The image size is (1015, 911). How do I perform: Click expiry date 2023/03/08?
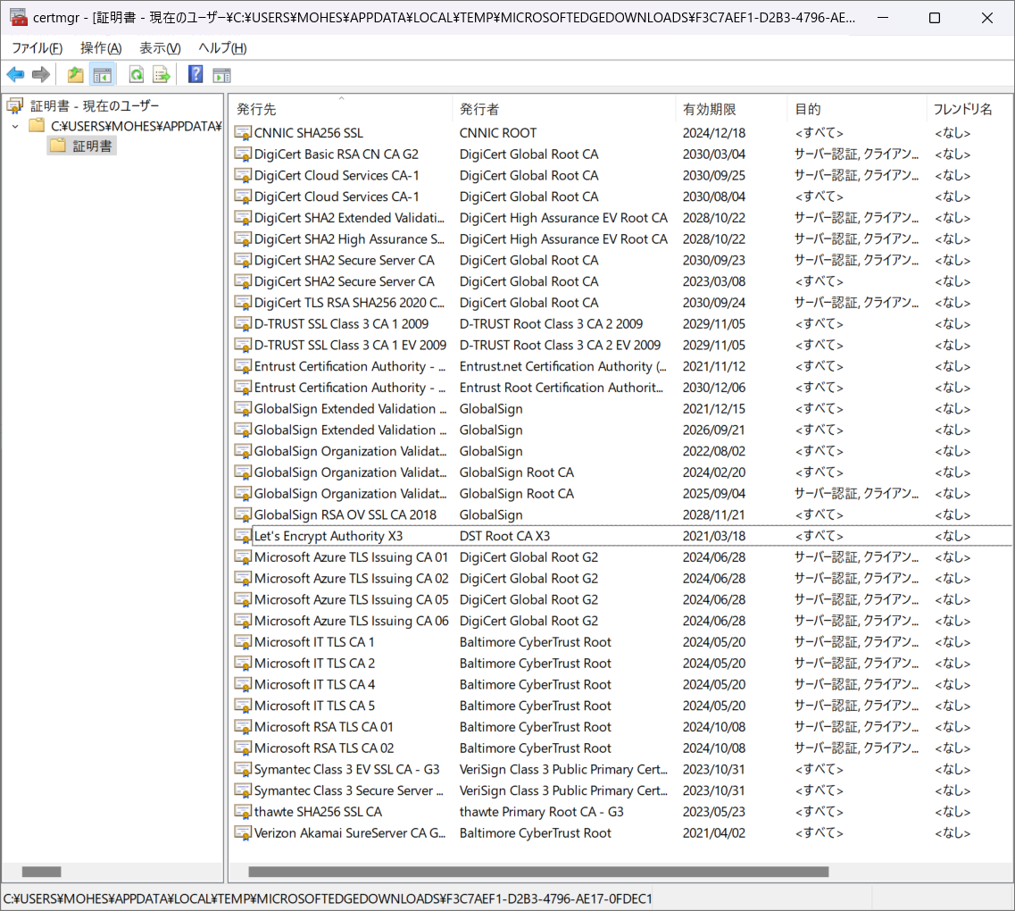coord(714,281)
